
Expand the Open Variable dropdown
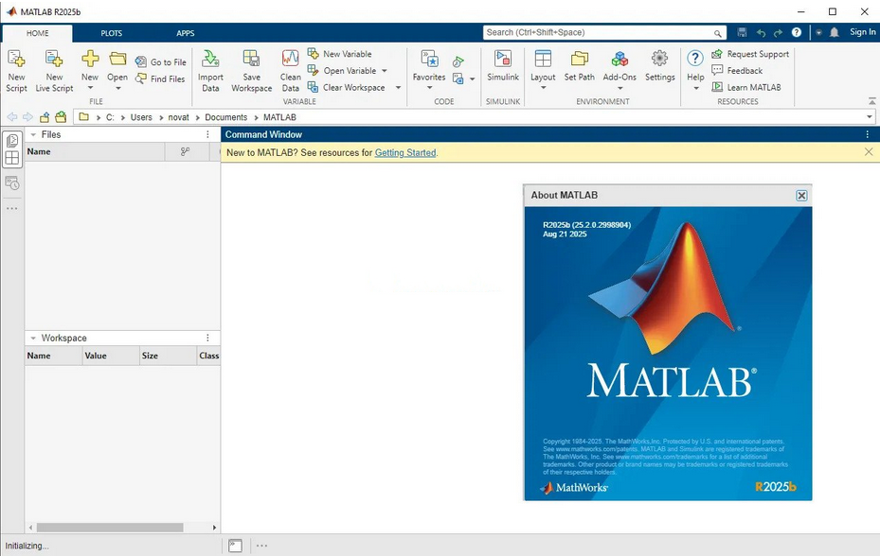[x=385, y=71]
